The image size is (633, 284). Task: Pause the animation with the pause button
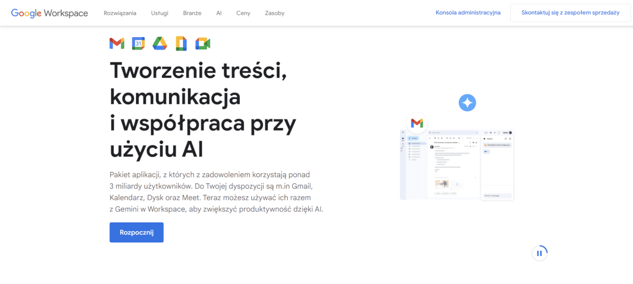point(540,253)
